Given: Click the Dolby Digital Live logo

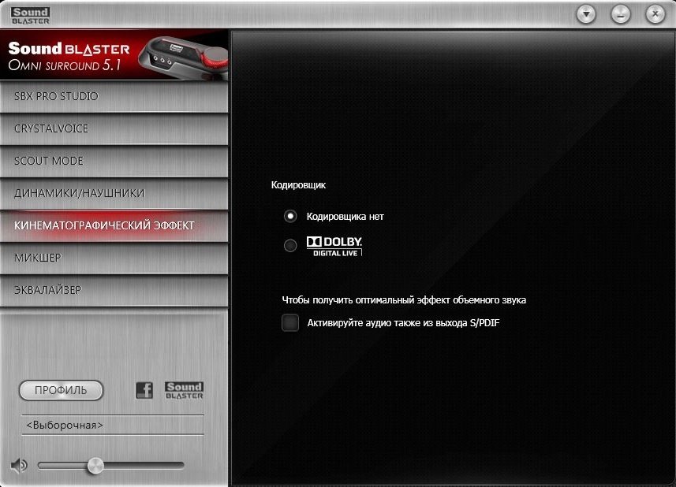Looking at the screenshot, I should [334, 247].
